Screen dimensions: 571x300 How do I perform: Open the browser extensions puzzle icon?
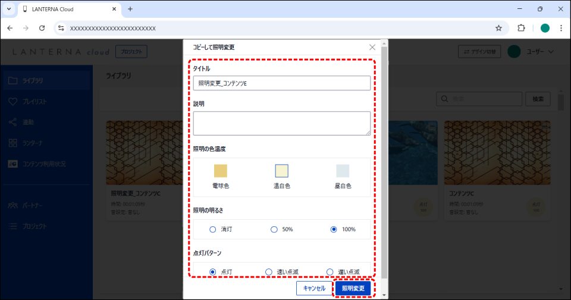521,28
